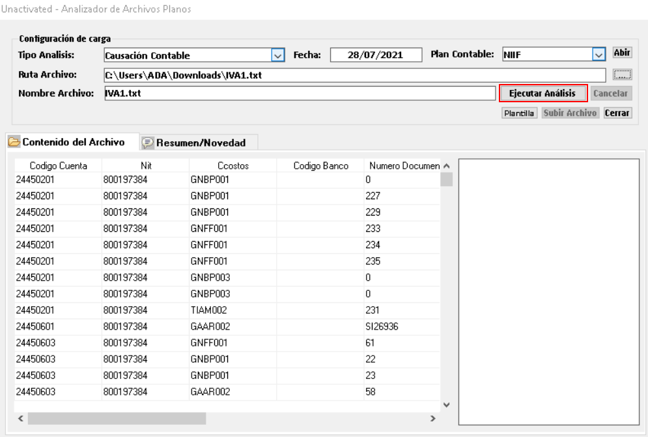Viewport: 648px width, 437px height.
Task: Click the horizontal scrollbar right arrow
Action: pos(432,418)
